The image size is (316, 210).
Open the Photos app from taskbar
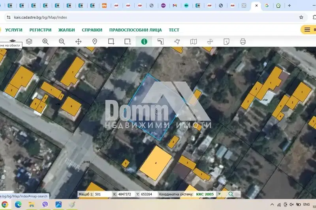click(58, 204)
